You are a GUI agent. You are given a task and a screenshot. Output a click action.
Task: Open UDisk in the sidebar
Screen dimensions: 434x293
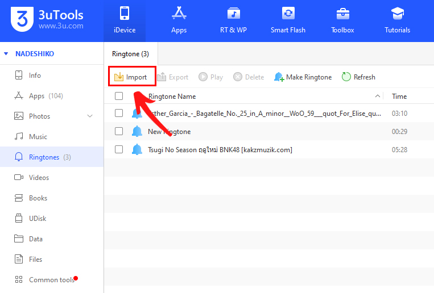(52, 219)
